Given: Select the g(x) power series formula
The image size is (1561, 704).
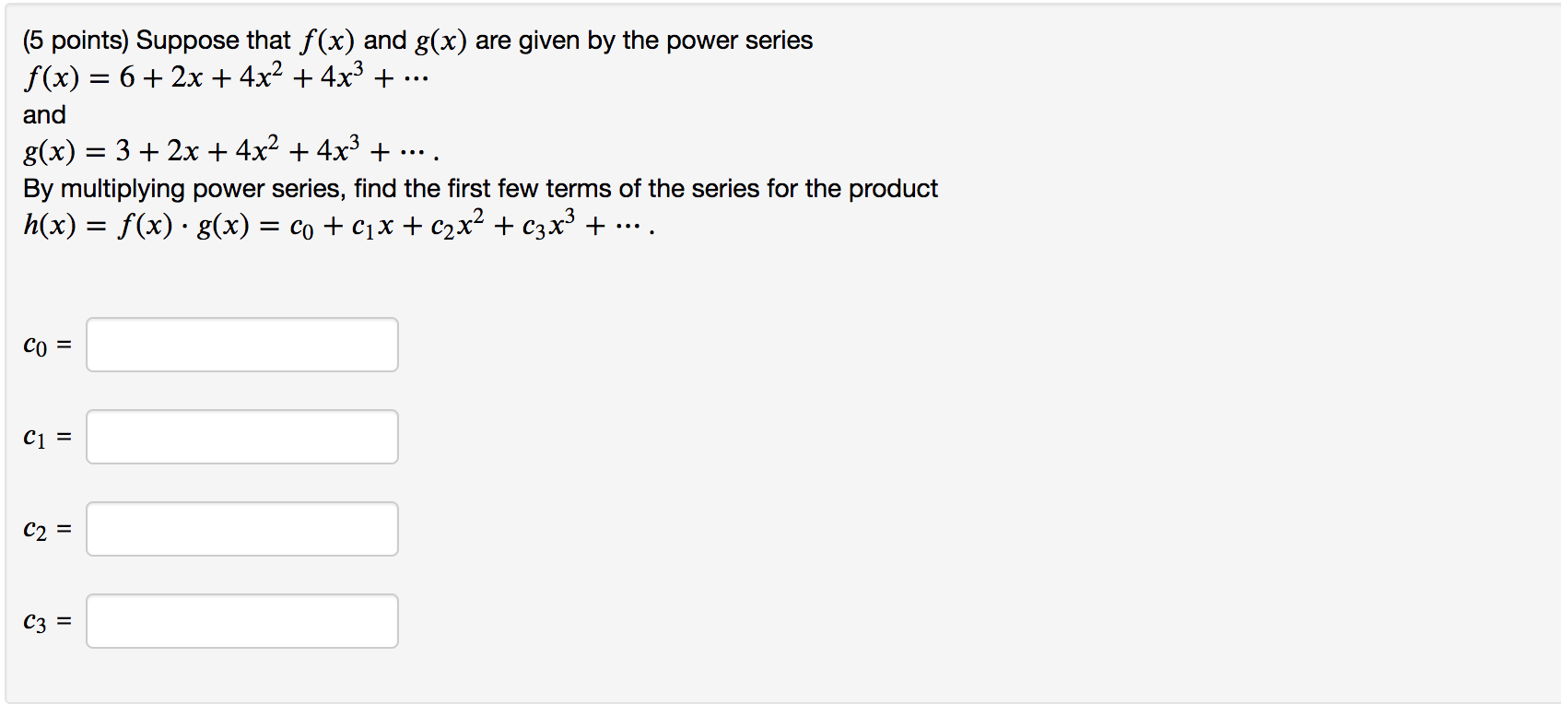Looking at the screenshot, I should pyautogui.click(x=226, y=149).
